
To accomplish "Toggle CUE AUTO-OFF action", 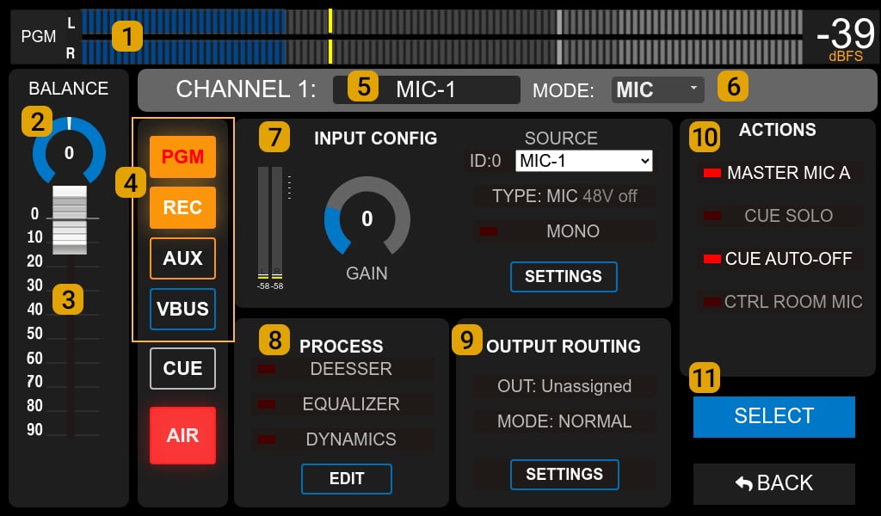I will [x=780, y=259].
